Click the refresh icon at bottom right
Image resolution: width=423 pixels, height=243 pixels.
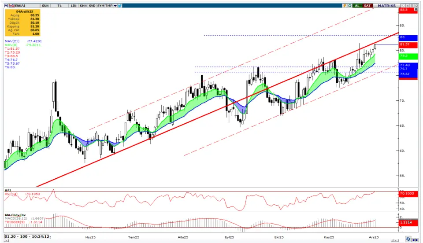(408, 239)
